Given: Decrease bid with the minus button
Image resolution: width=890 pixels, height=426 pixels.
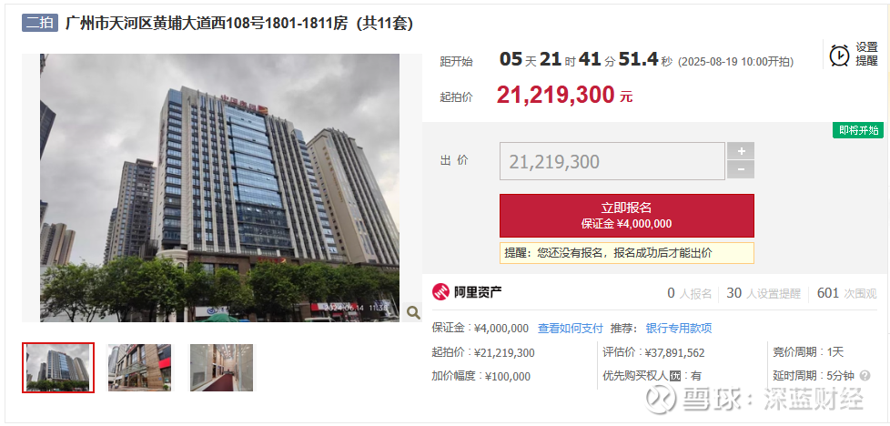Looking at the screenshot, I should click(741, 170).
